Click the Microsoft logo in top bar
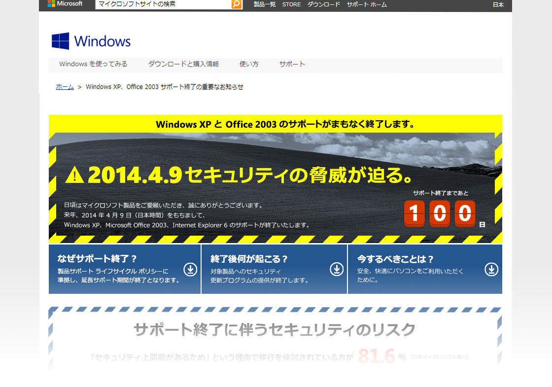Screen dimensions: 552x387 coord(65,4)
